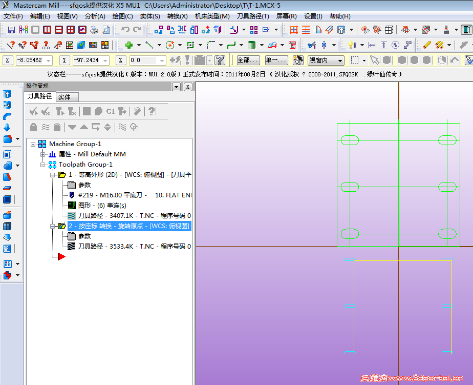This screenshot has height=385, width=473.
Task: Open the X coordinate dropdown
Action: [x=49, y=60]
